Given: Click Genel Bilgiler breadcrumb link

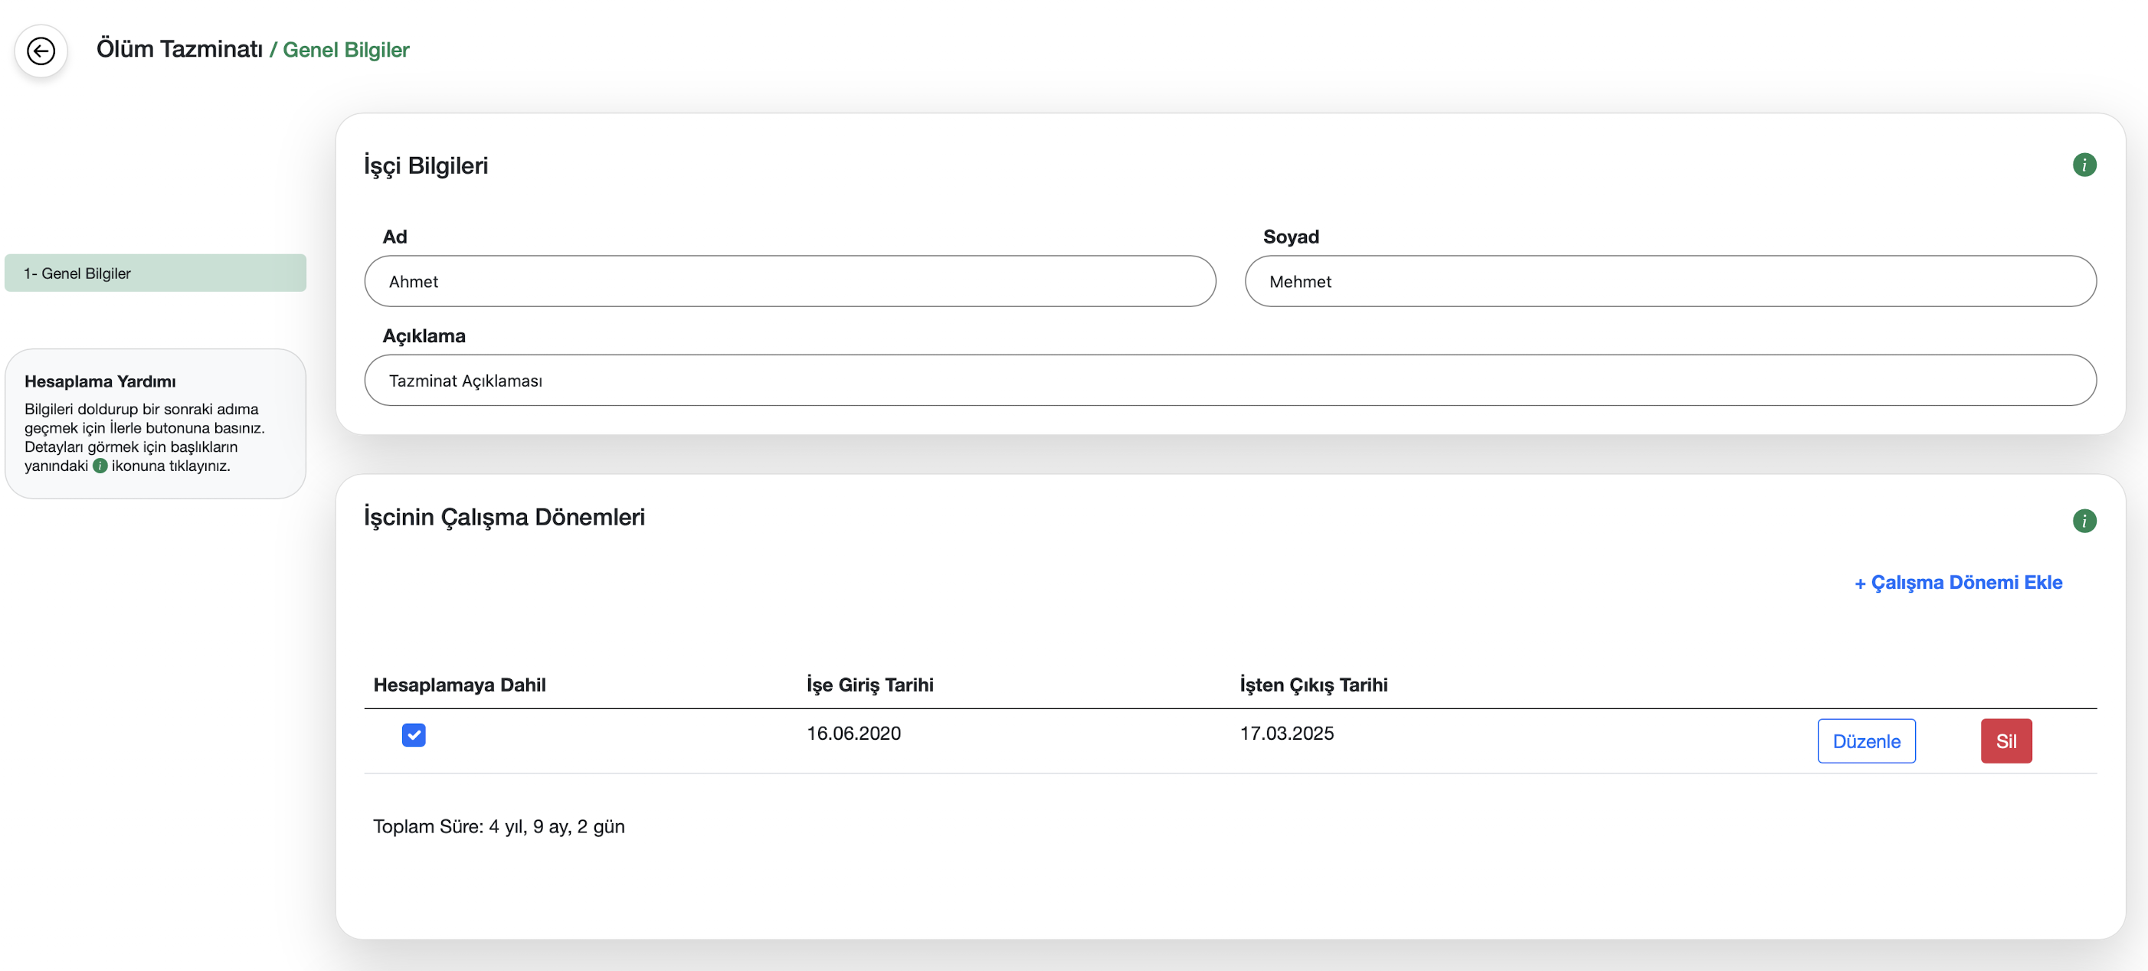Looking at the screenshot, I should 346,50.
